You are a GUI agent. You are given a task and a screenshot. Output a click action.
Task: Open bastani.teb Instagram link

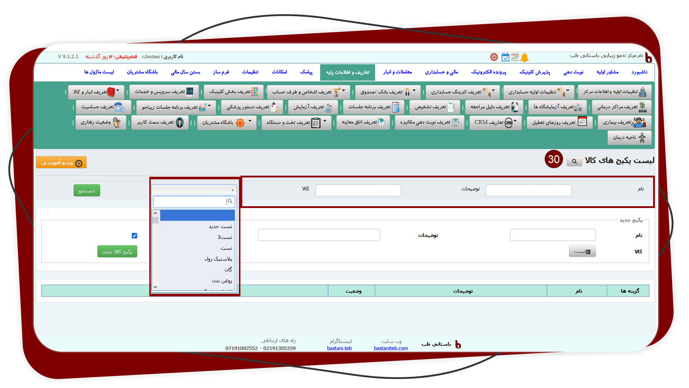(339, 348)
